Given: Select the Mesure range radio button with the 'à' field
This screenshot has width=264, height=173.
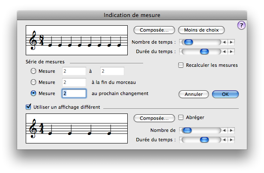Looking at the screenshot, I should coord(33,71).
